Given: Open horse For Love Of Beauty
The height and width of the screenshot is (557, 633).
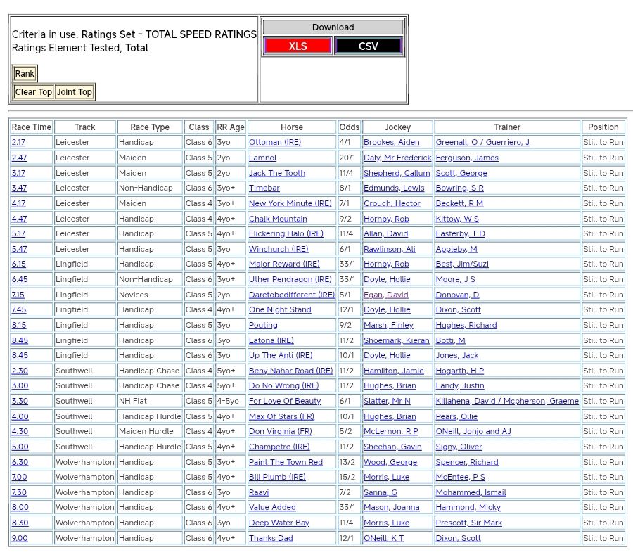Looking at the screenshot, I should click(x=284, y=401).
